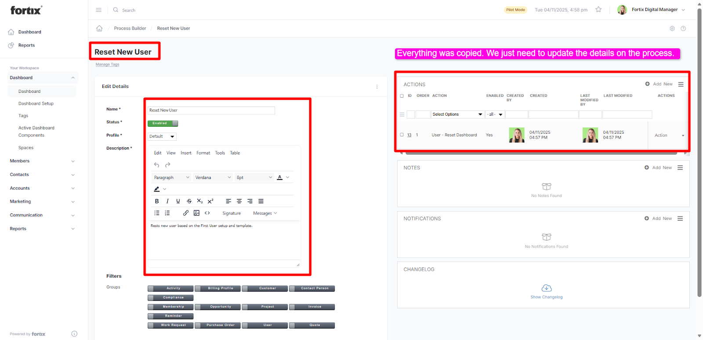Viewport: 703px width, 340px height.
Task: Check the checkbox for action row 13
Action: coord(402,135)
